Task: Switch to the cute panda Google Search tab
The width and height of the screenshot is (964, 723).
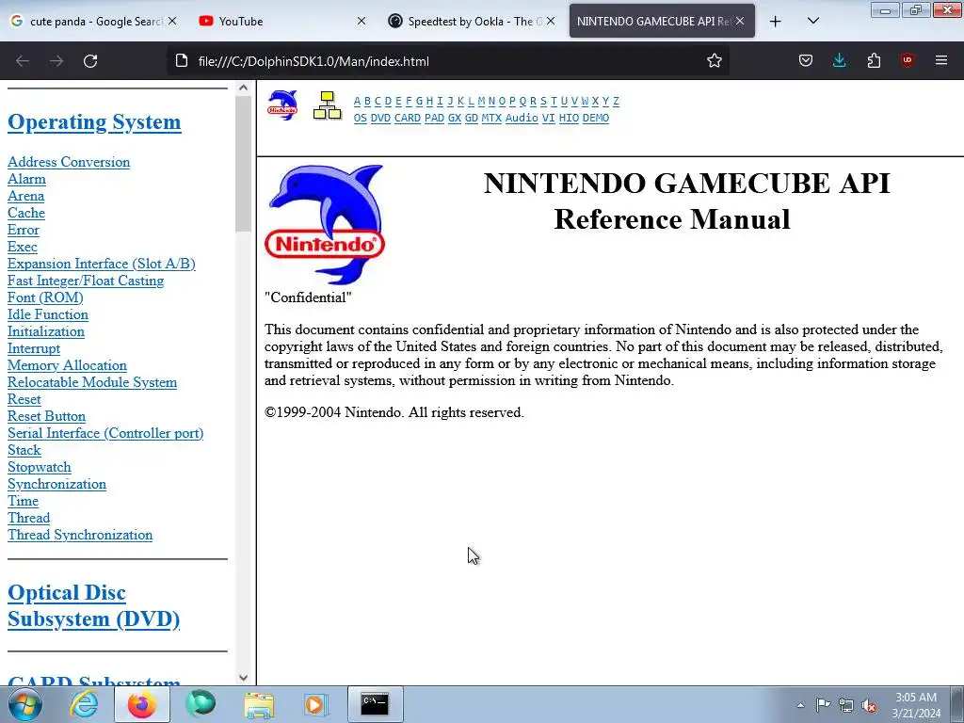Action: tap(95, 21)
